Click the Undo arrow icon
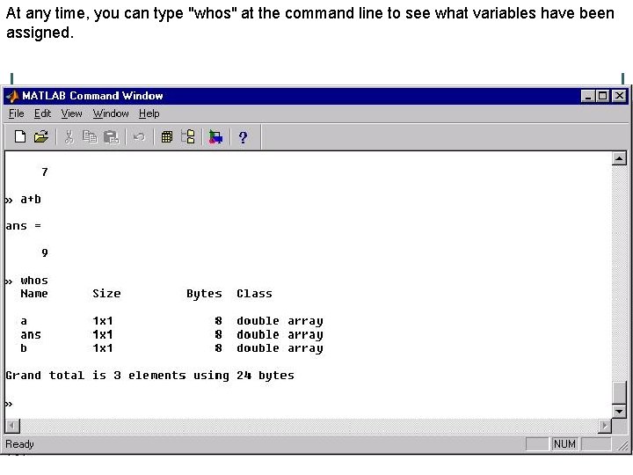Image resolution: width=633 pixels, height=475 pixels. [x=139, y=137]
